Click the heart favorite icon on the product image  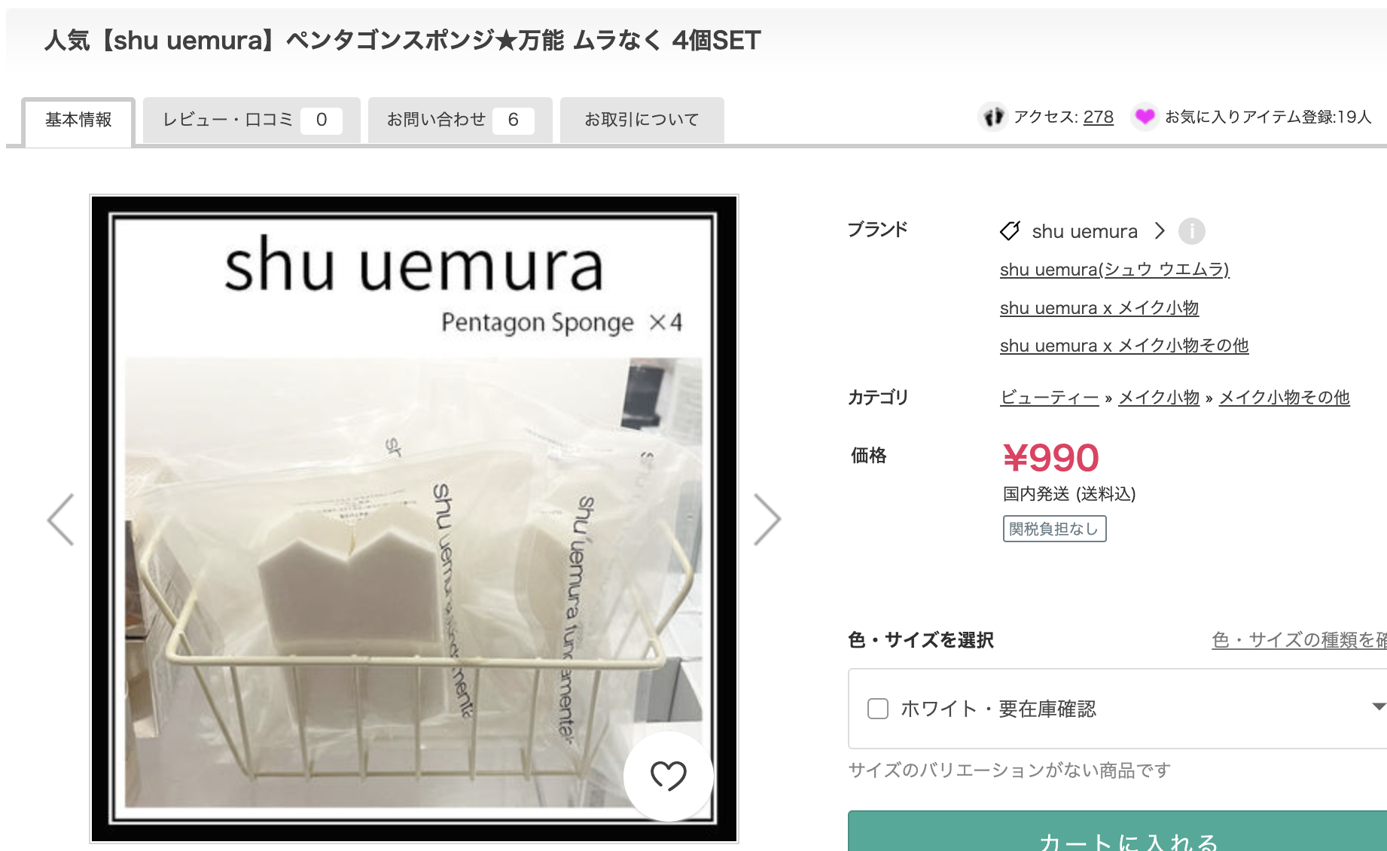(x=668, y=776)
